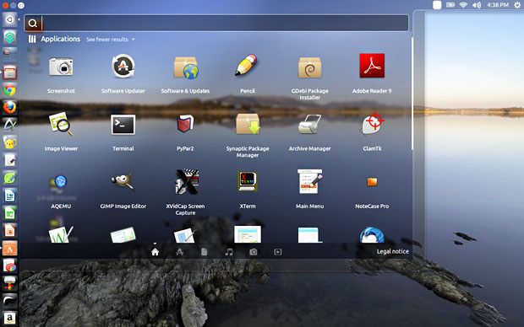
Task: Open Image Viewer
Action: click(61, 124)
